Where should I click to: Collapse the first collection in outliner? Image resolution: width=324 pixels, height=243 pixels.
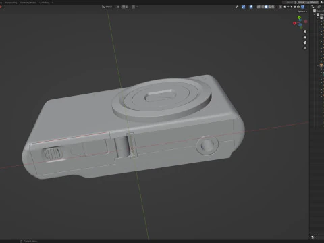coord(315,14)
